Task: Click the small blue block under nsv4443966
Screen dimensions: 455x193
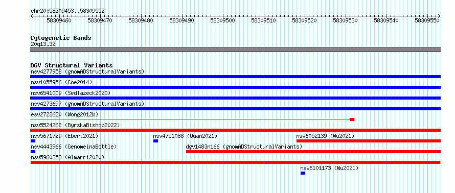Action: 33,152
